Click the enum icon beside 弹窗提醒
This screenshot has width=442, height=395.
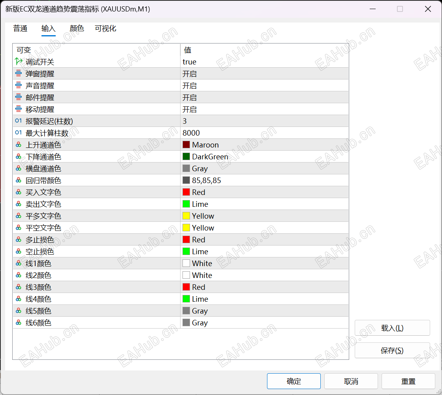tap(18, 74)
